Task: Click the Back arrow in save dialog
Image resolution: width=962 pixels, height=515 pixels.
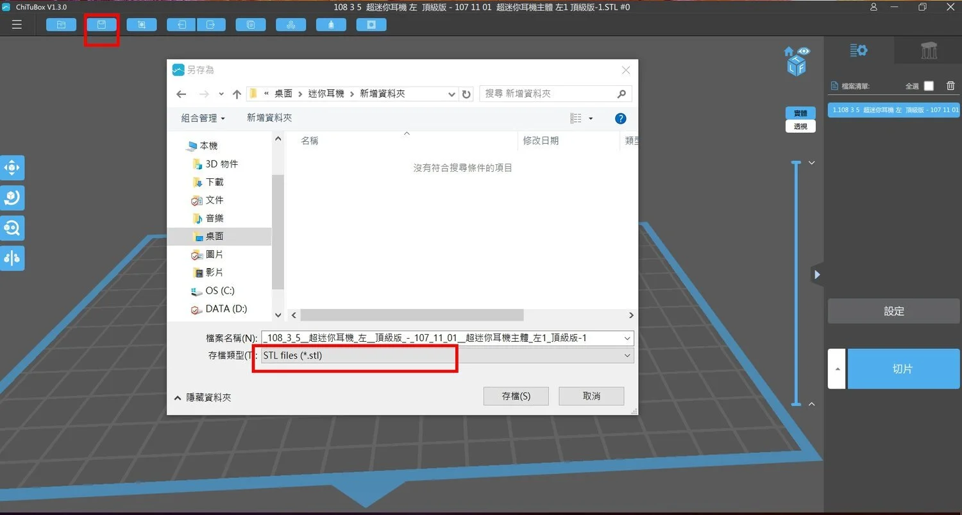Action: tap(181, 94)
